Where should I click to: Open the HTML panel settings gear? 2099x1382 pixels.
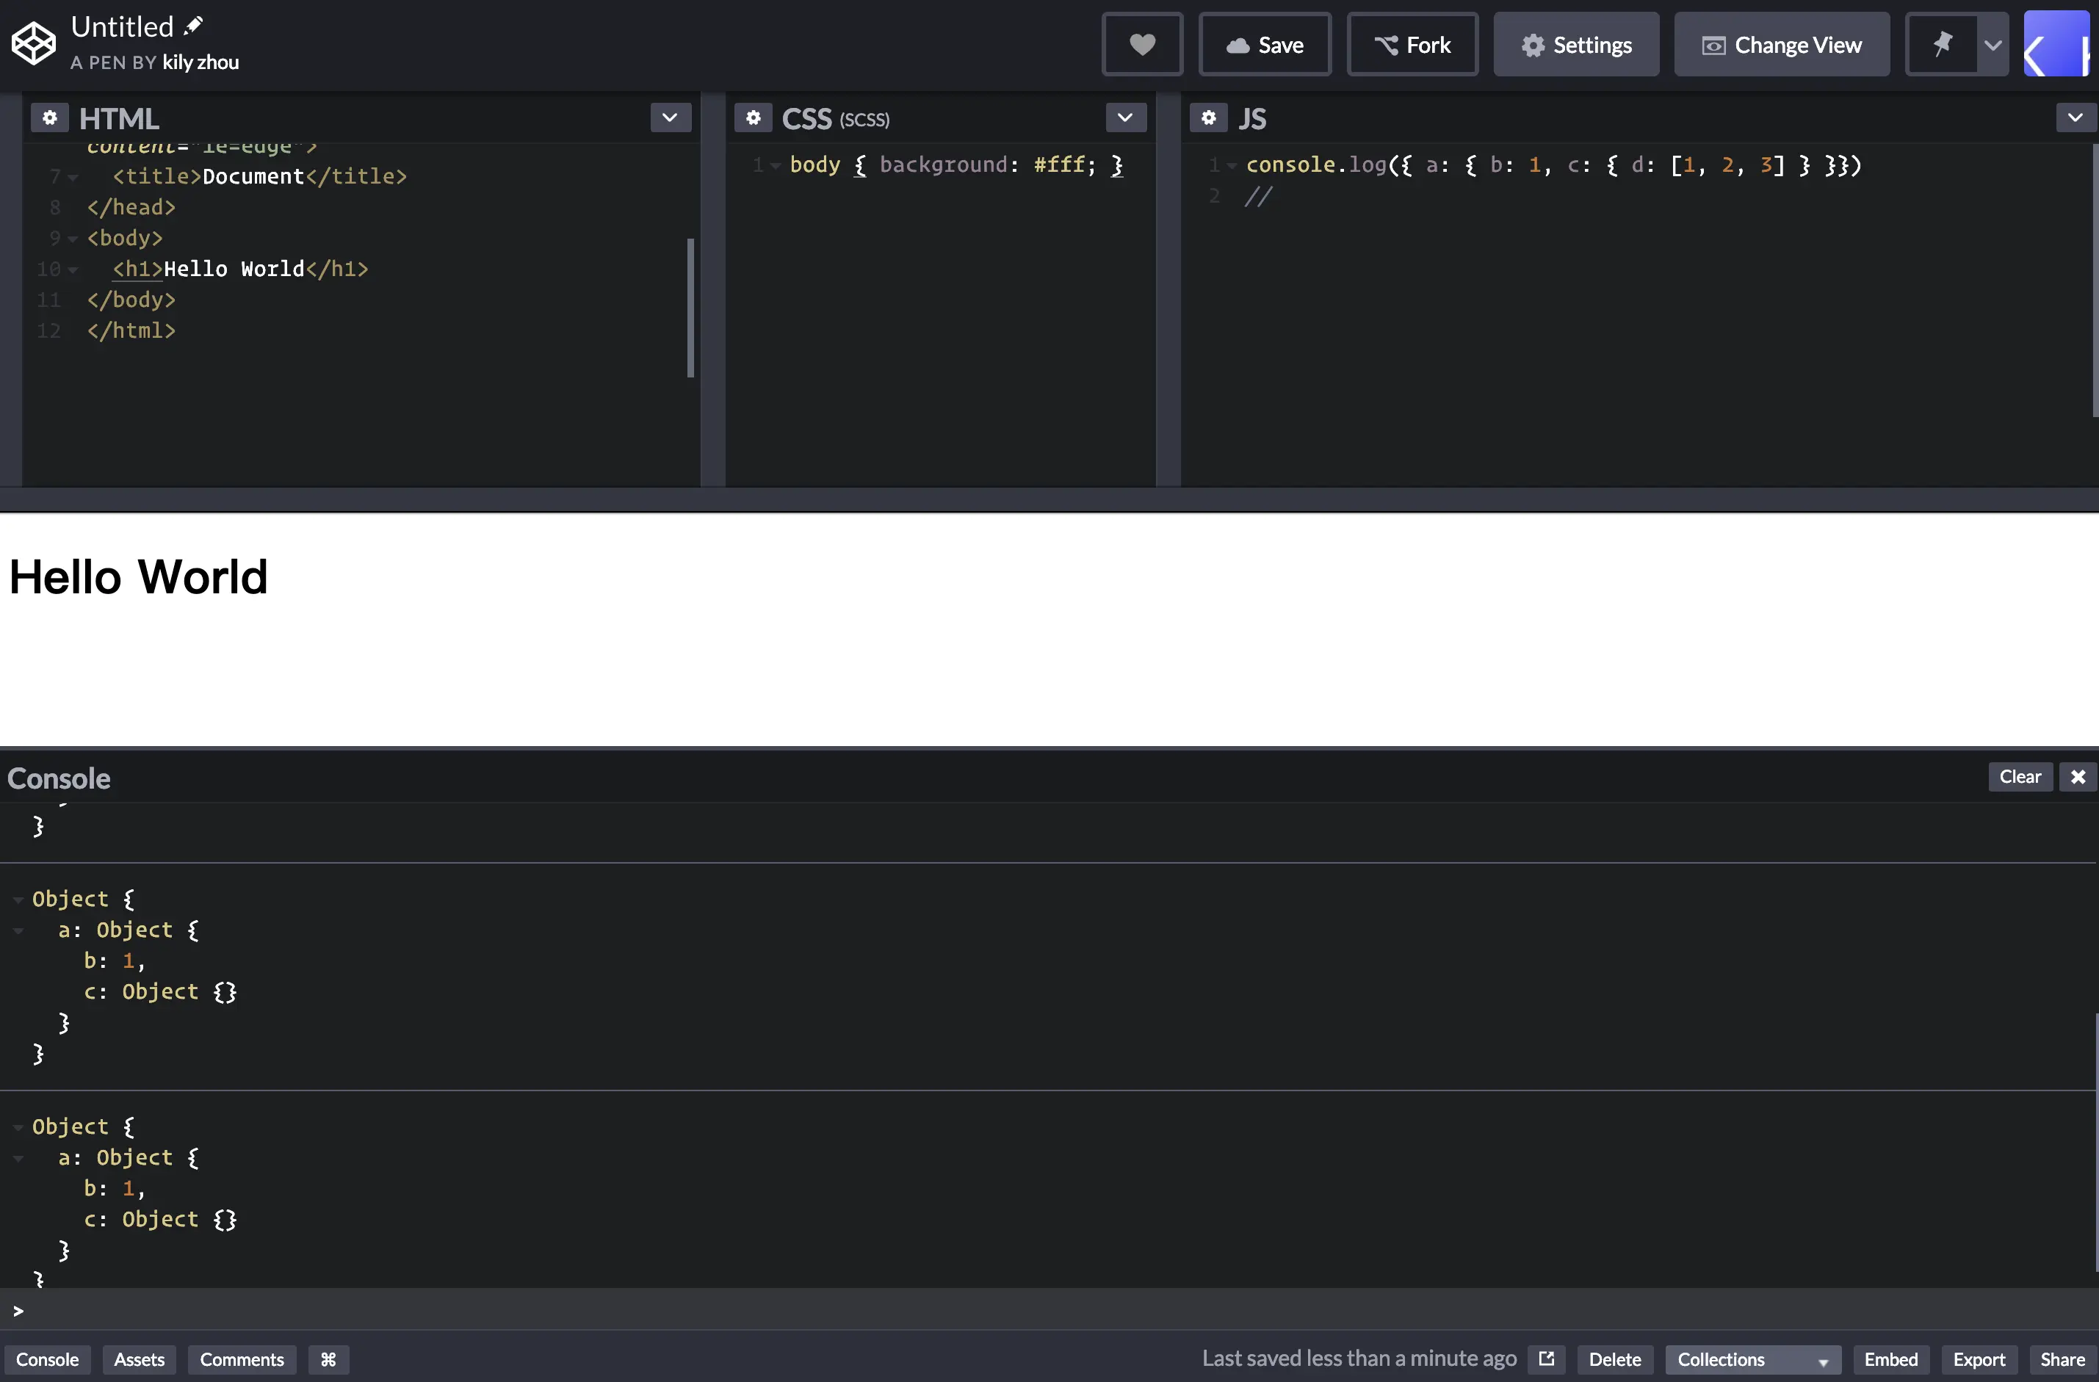click(50, 117)
